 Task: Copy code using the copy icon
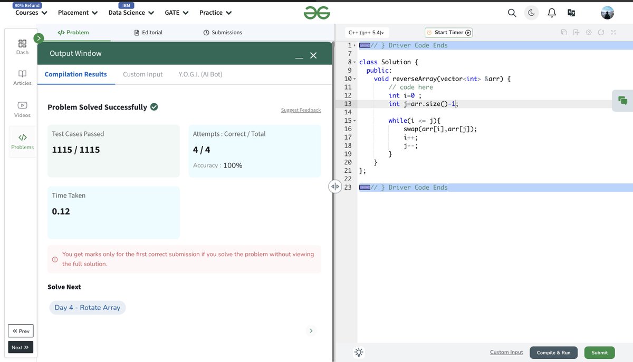(564, 33)
